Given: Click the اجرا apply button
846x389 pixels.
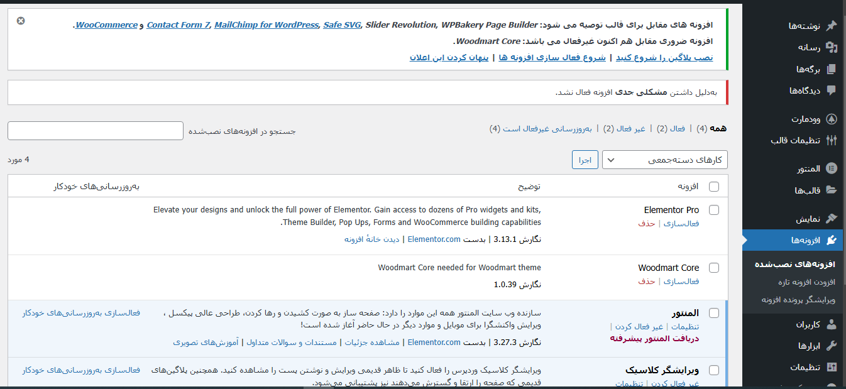Looking at the screenshot, I should [x=585, y=160].
